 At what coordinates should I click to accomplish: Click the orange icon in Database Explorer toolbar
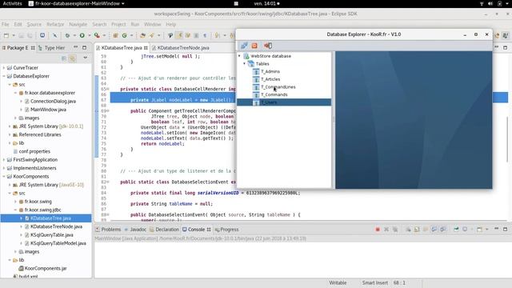click(x=254, y=46)
